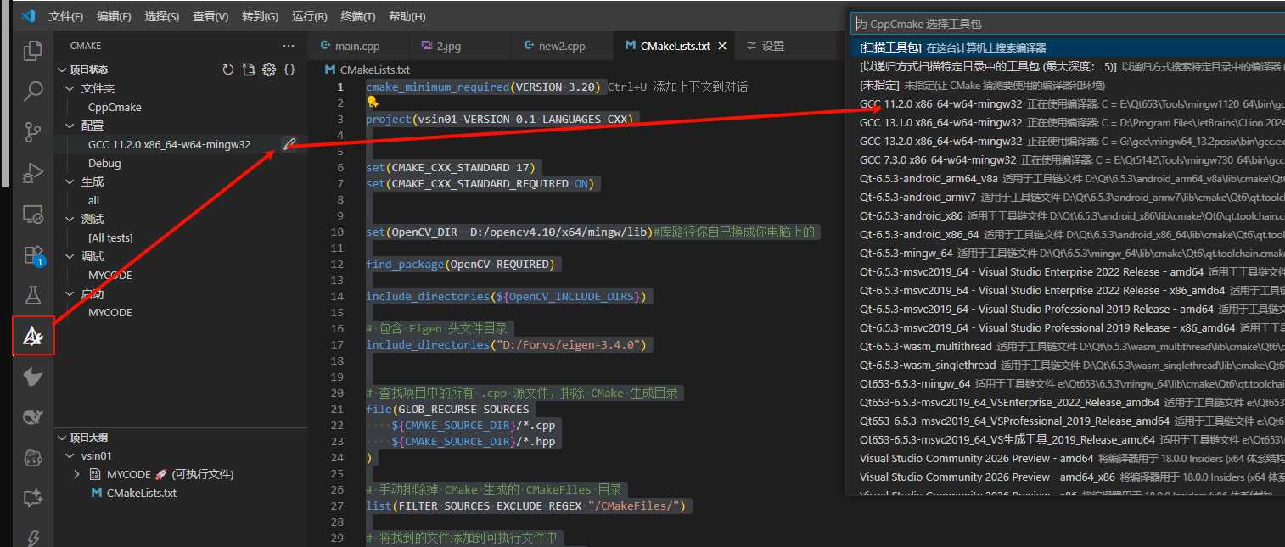Switch to the main.cpp tab
Viewport: 1285px width, 547px height.
click(359, 46)
